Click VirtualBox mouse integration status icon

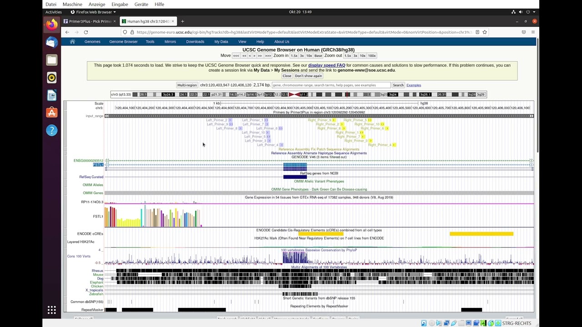click(x=491, y=323)
